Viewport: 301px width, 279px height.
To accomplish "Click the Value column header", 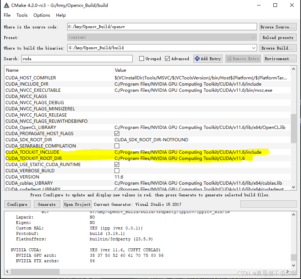I will [x=120, y=70].
